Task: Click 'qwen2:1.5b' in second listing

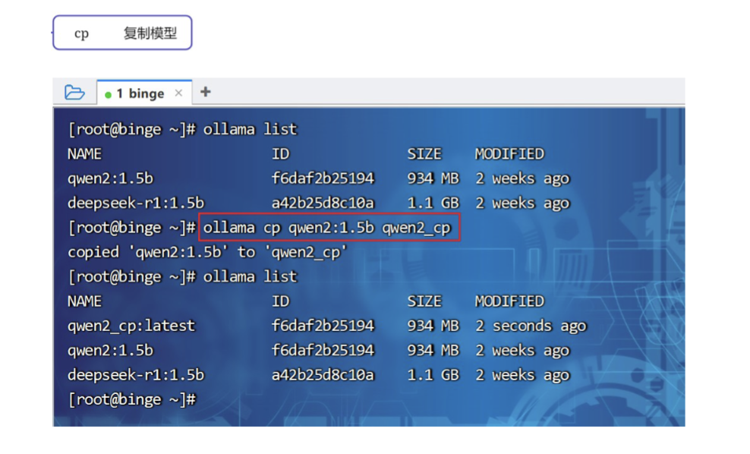Action: [x=111, y=350]
